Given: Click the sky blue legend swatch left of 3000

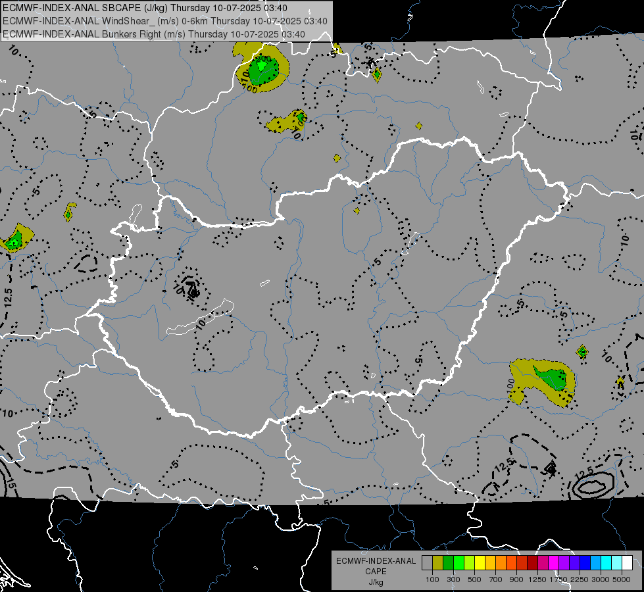Looking at the screenshot, I should click(595, 563).
